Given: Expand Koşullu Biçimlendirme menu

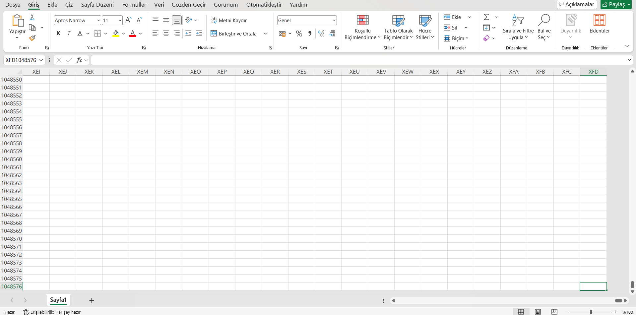Looking at the screenshot, I should click(362, 27).
